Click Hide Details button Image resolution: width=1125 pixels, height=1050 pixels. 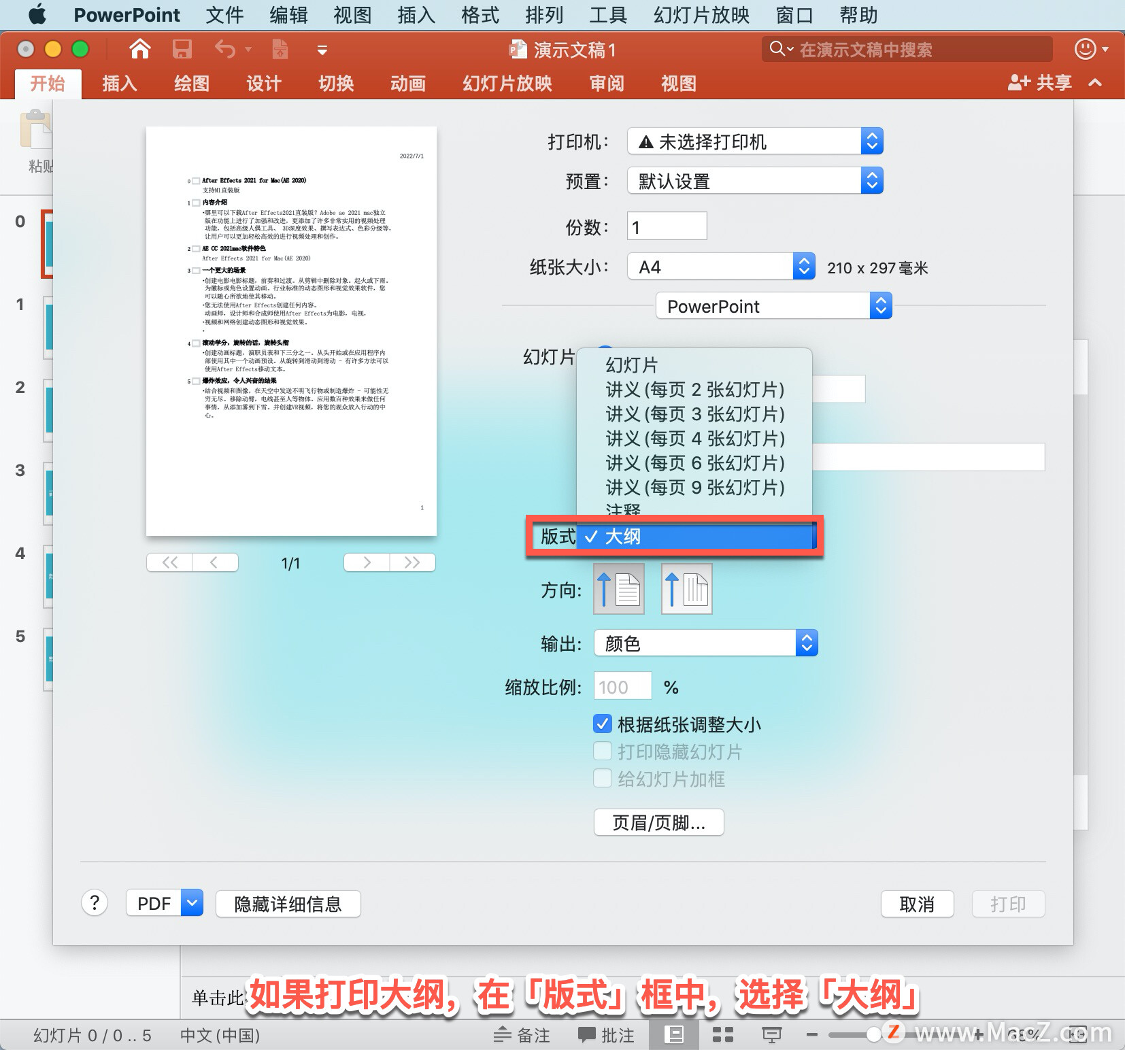point(288,904)
